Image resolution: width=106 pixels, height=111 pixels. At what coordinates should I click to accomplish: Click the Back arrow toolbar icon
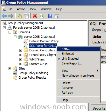4,16
